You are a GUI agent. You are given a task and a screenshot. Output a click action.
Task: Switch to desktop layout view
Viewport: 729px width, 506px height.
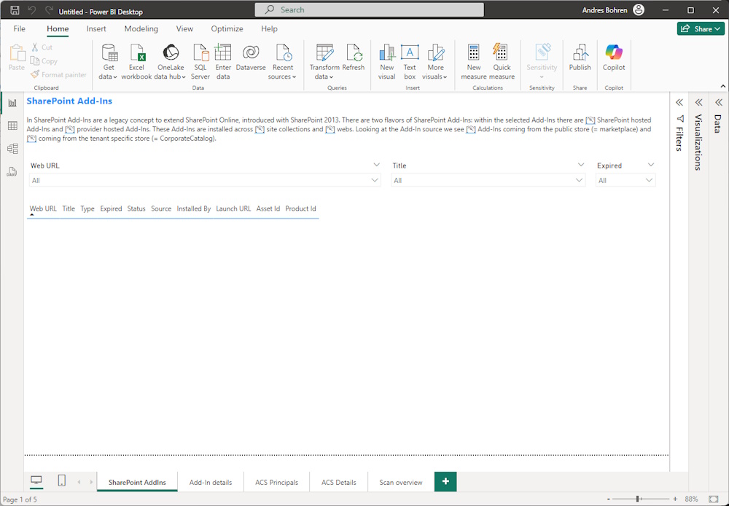(36, 481)
